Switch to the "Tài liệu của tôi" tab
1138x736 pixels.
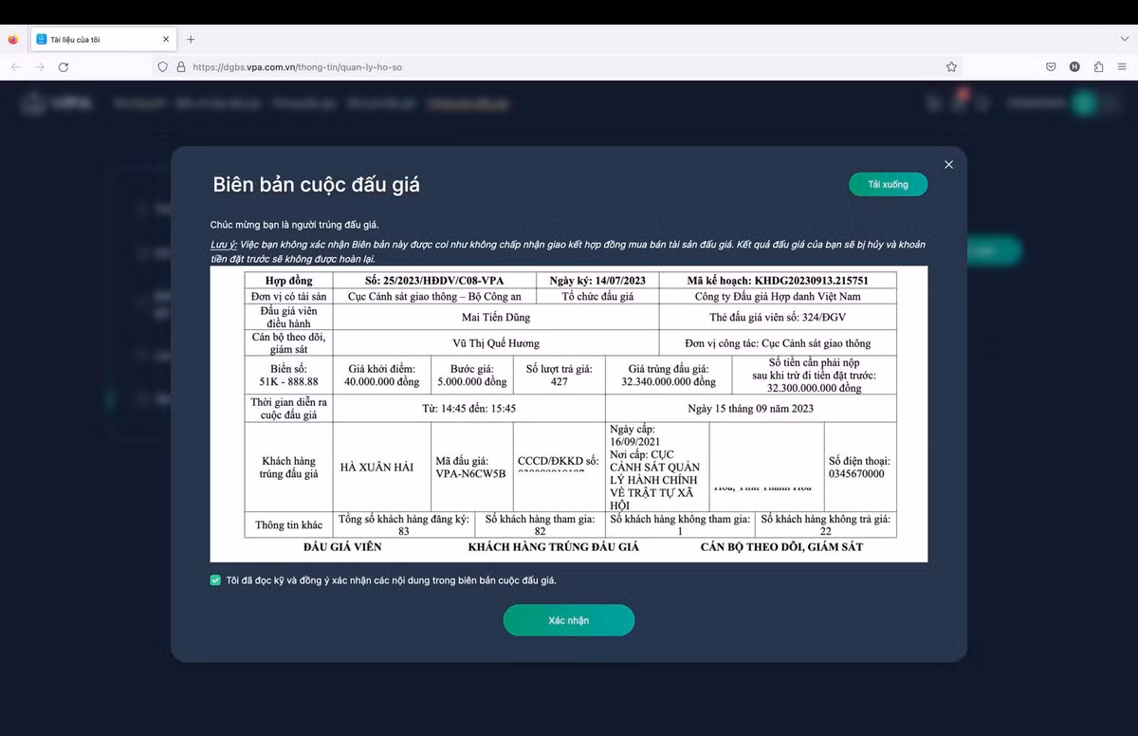tap(95, 40)
